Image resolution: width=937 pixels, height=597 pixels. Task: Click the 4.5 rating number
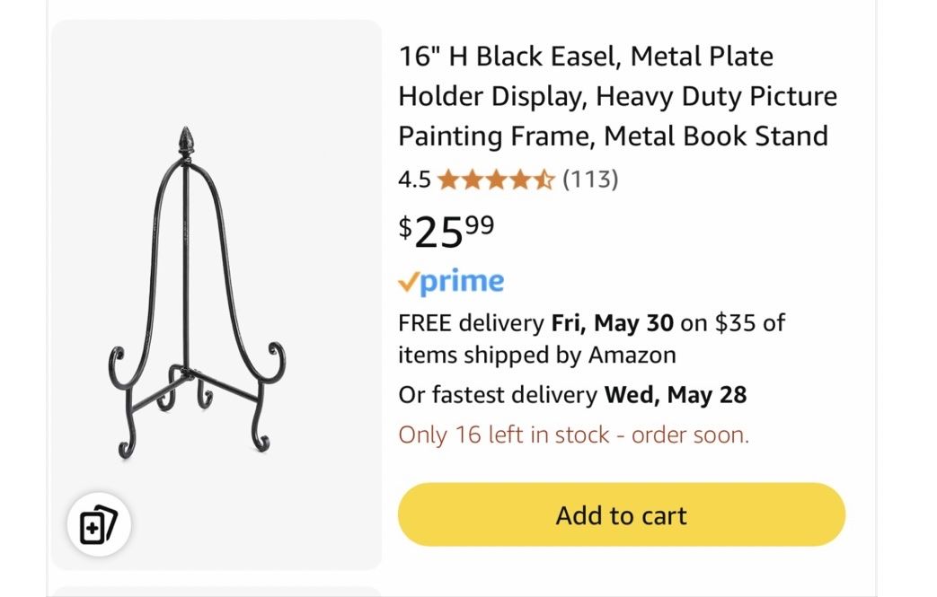point(414,180)
